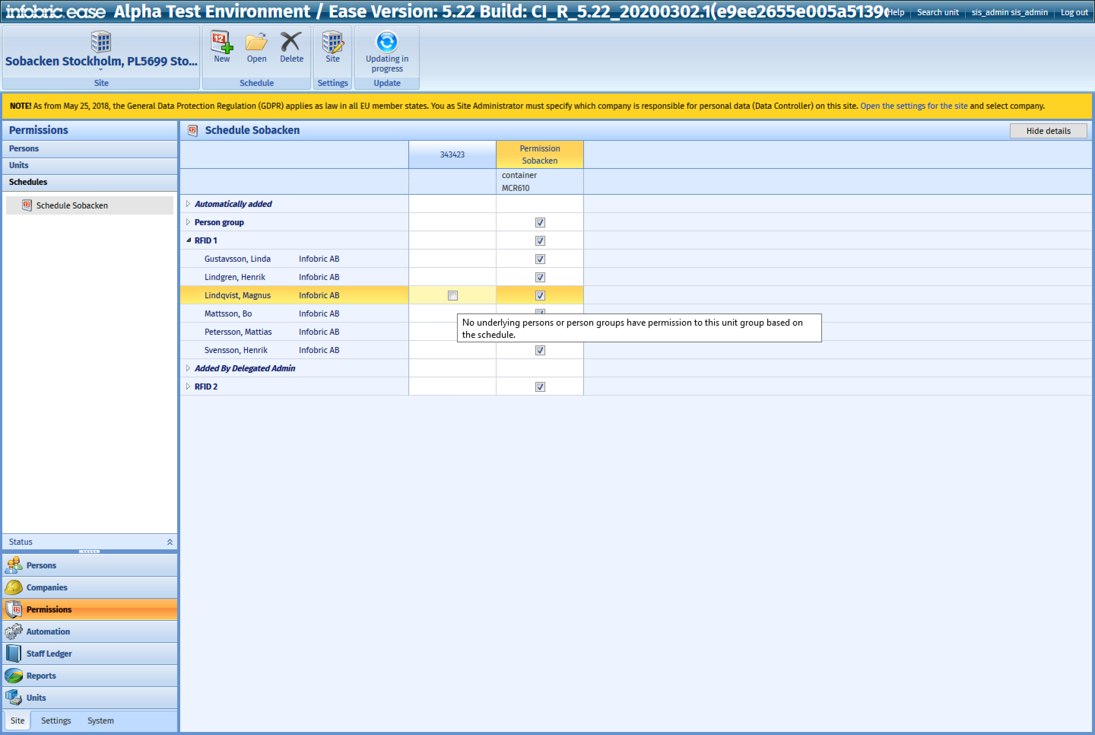Toggle Permission Sobacken checkbox for RFID 1
Viewport: 1095px width, 735px height.
pos(540,240)
